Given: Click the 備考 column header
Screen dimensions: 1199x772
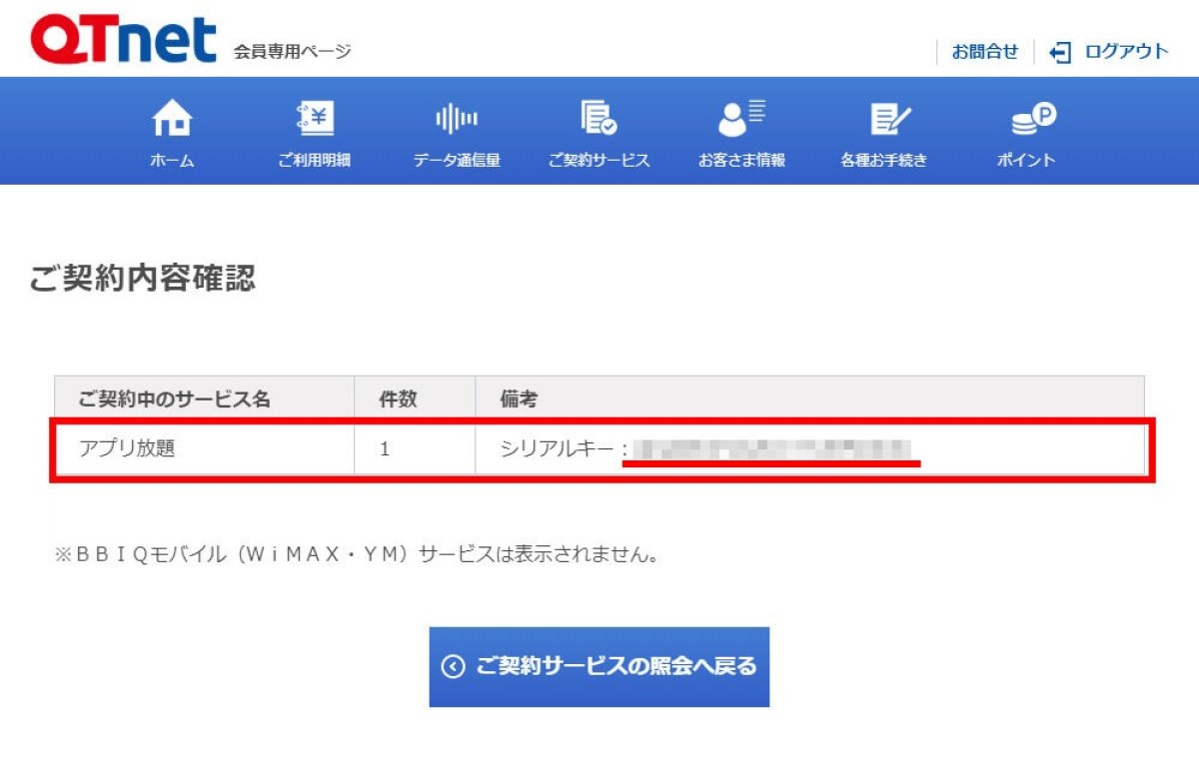Looking at the screenshot, I should [x=519, y=399].
